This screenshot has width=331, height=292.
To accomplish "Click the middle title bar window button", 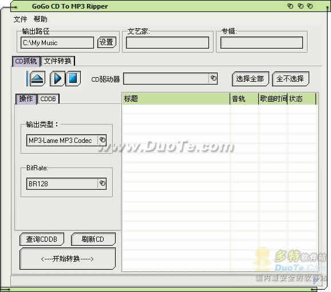I will (x=301, y=6).
